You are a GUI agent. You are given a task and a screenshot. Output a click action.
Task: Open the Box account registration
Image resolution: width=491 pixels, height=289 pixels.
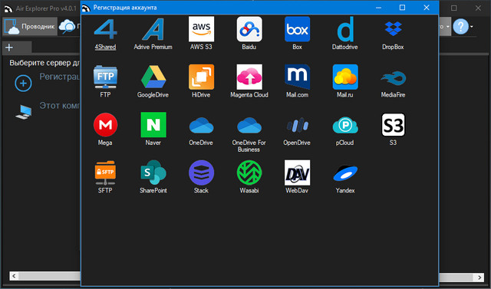(297, 29)
